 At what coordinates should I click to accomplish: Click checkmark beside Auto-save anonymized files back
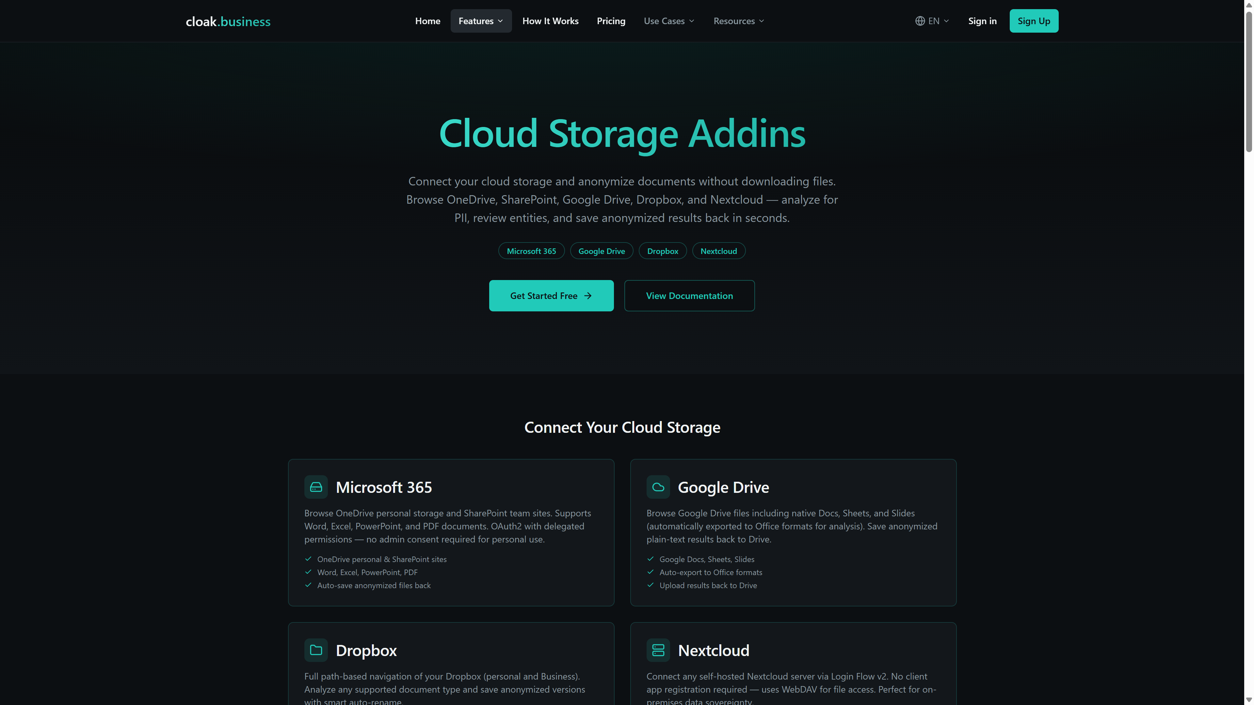pos(308,585)
